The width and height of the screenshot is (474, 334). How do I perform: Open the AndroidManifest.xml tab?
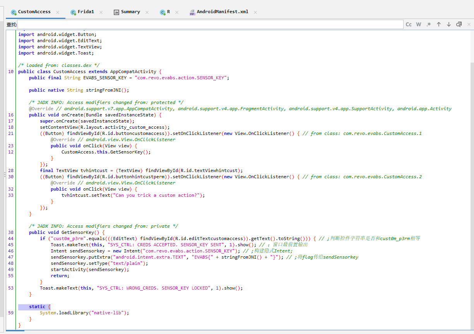(x=222, y=12)
